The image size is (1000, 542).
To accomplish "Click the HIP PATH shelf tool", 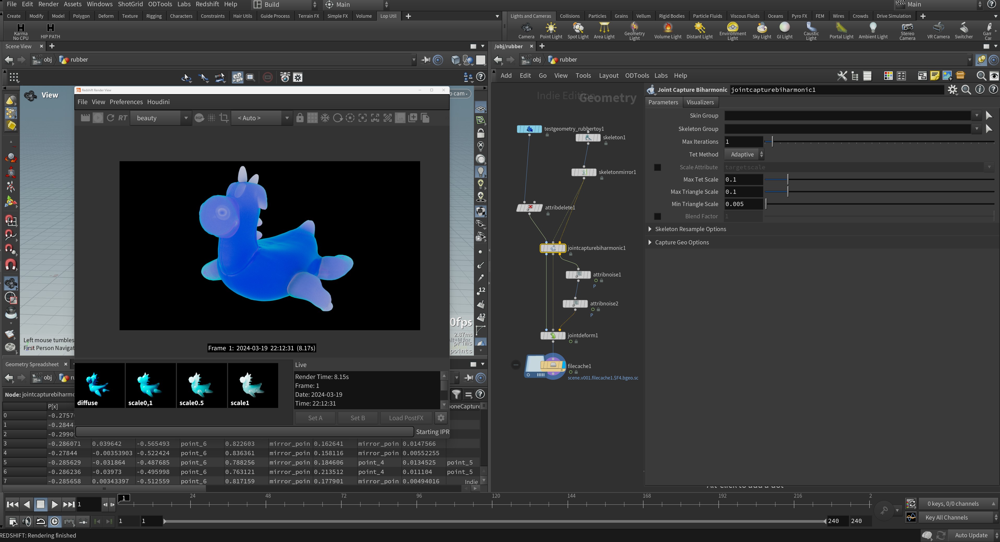I will 50,31.
